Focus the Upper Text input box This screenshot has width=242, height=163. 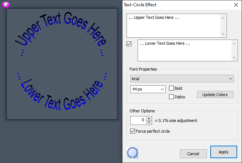[x=173, y=26]
